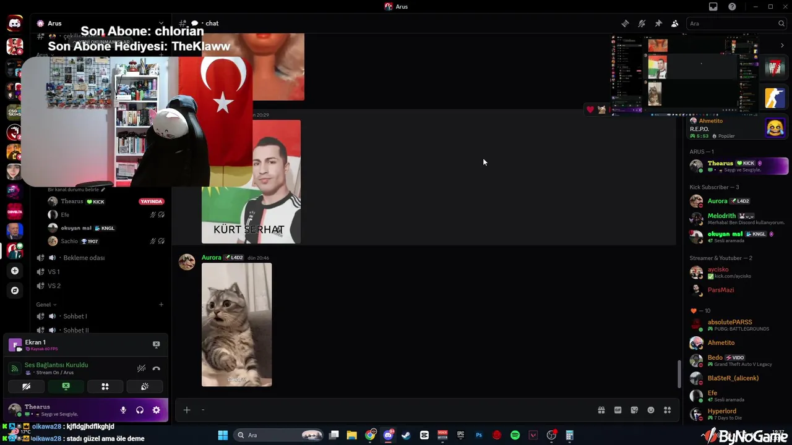Open the threads icon in chat header
Screen dimensions: 792x445
pyautogui.click(x=625, y=23)
